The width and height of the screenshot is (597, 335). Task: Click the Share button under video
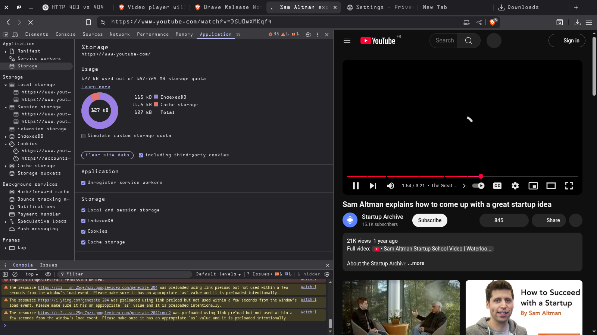(x=548, y=220)
